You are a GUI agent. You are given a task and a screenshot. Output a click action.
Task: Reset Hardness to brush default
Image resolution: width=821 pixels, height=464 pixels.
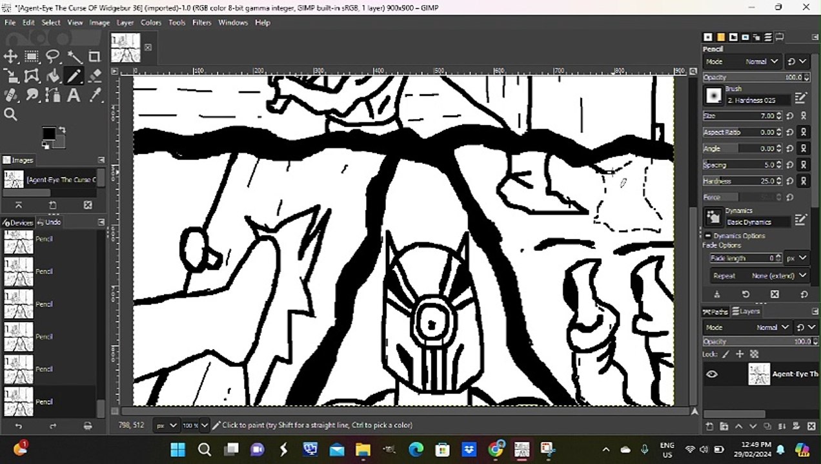tap(790, 181)
